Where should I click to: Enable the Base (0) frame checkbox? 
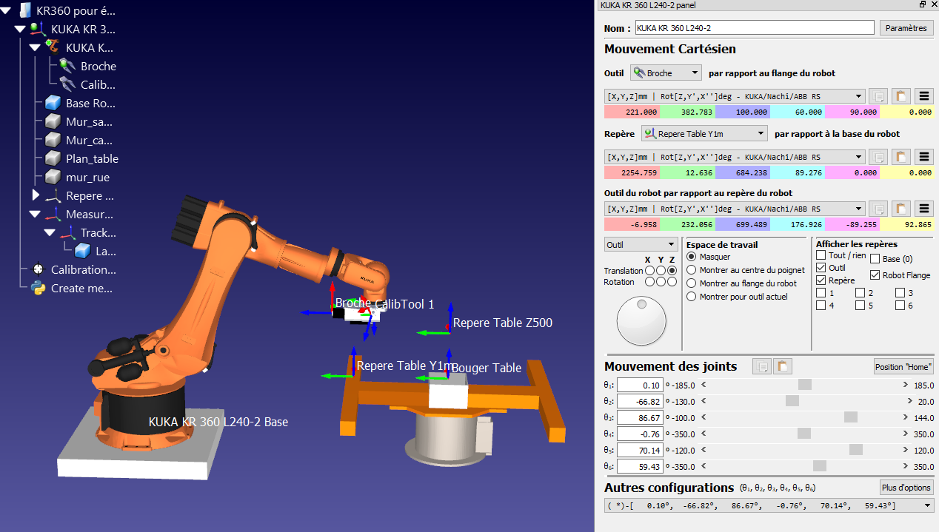tap(875, 259)
